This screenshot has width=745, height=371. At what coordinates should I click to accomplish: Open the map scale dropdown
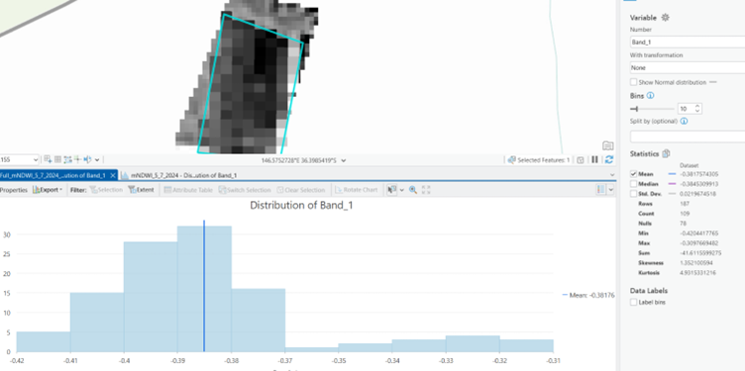(35, 160)
